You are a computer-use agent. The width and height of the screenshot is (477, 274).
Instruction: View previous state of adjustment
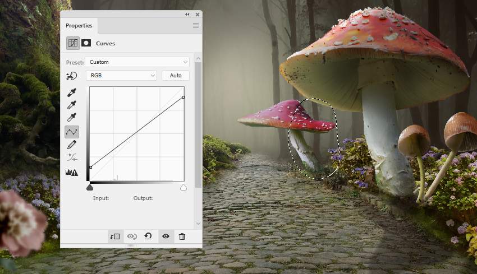point(132,236)
